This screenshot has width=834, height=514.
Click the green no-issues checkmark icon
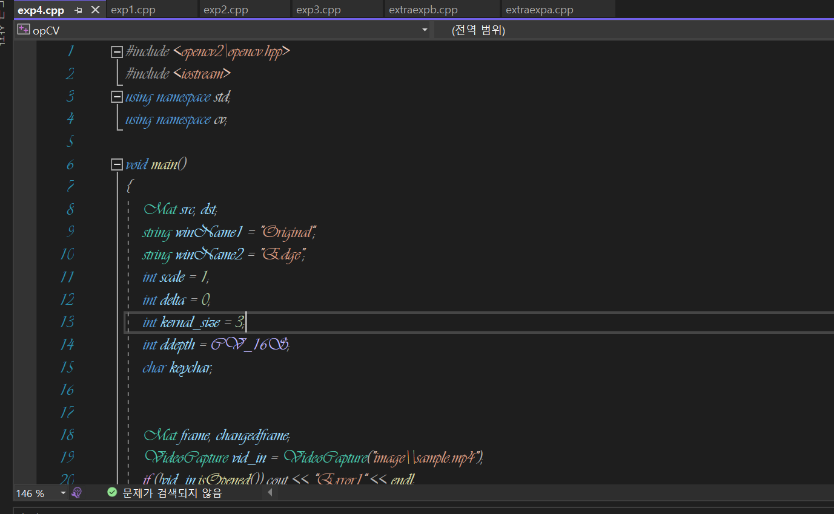coord(112,493)
